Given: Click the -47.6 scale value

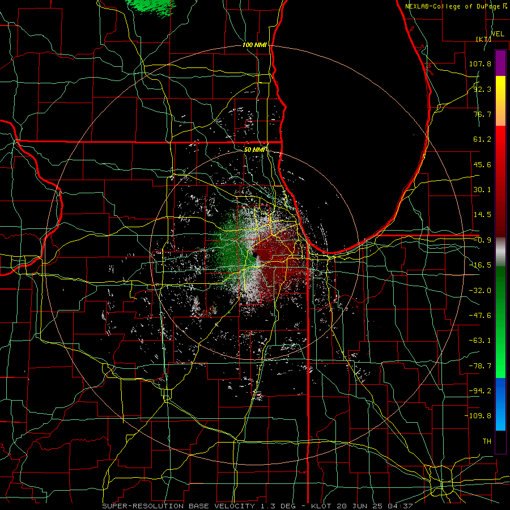Looking at the screenshot, I should click(x=480, y=316).
